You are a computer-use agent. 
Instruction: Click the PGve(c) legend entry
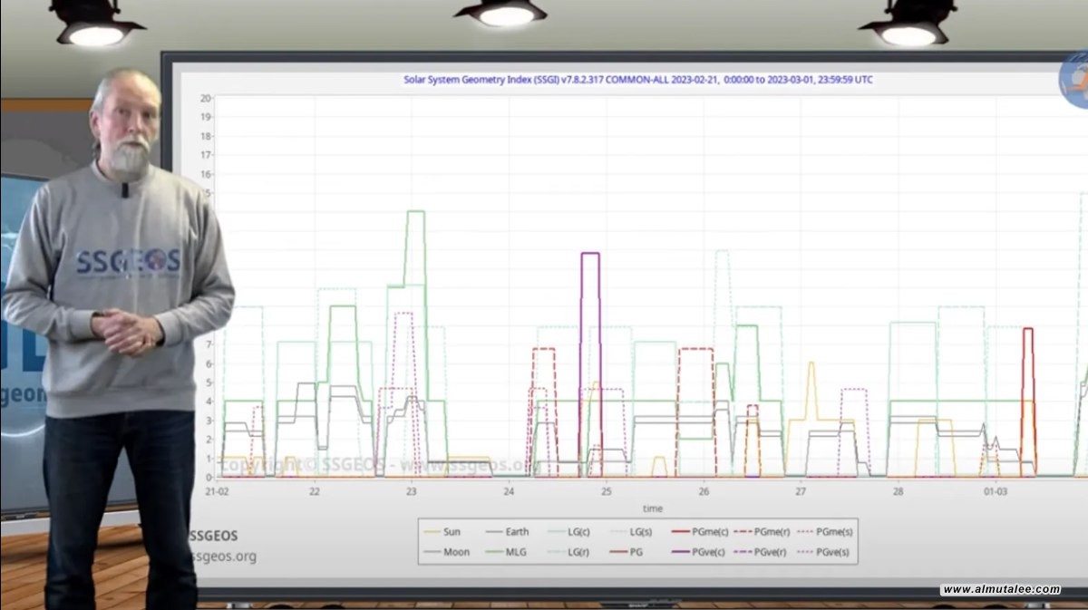tap(704, 552)
